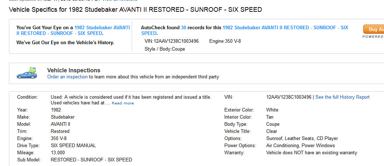This screenshot has width=384, height=166.
Task: Click the Drive Type value "SIX SPEED MANUAL"
Action: coord(73,146)
